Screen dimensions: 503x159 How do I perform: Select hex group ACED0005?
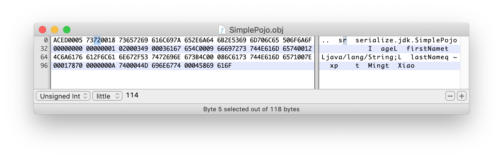(68, 40)
